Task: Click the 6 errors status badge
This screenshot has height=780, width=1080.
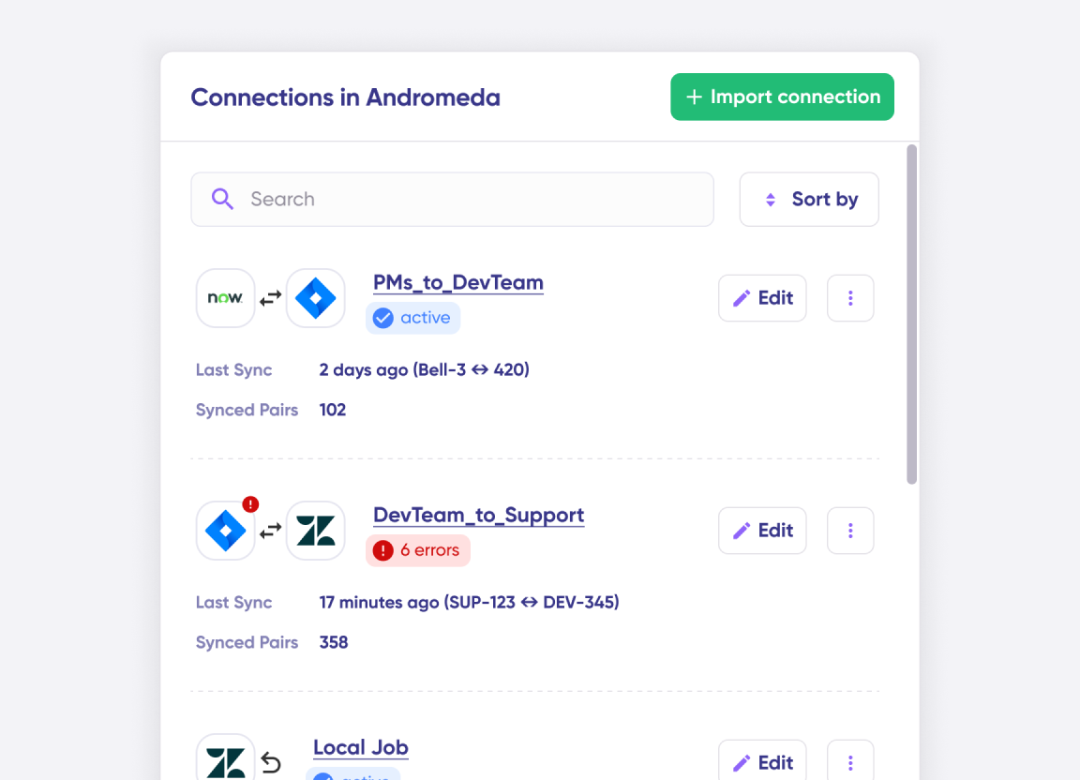Action: [x=417, y=550]
